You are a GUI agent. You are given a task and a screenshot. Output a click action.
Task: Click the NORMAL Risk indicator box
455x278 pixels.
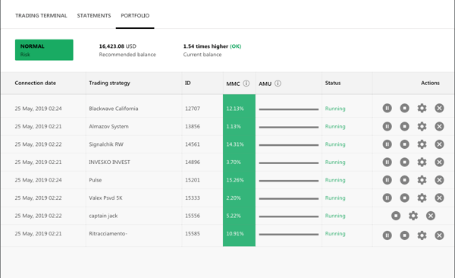pyautogui.click(x=44, y=50)
